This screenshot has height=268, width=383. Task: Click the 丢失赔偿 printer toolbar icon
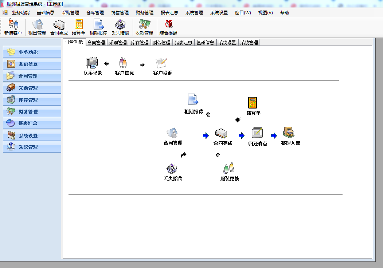(120, 27)
